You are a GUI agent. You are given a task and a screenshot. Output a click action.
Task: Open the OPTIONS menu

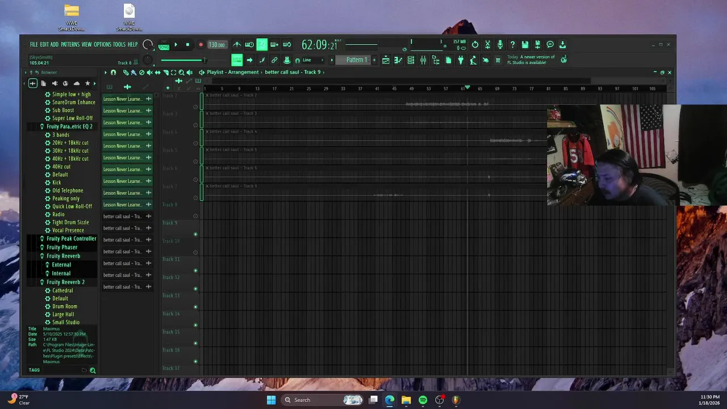102,44
